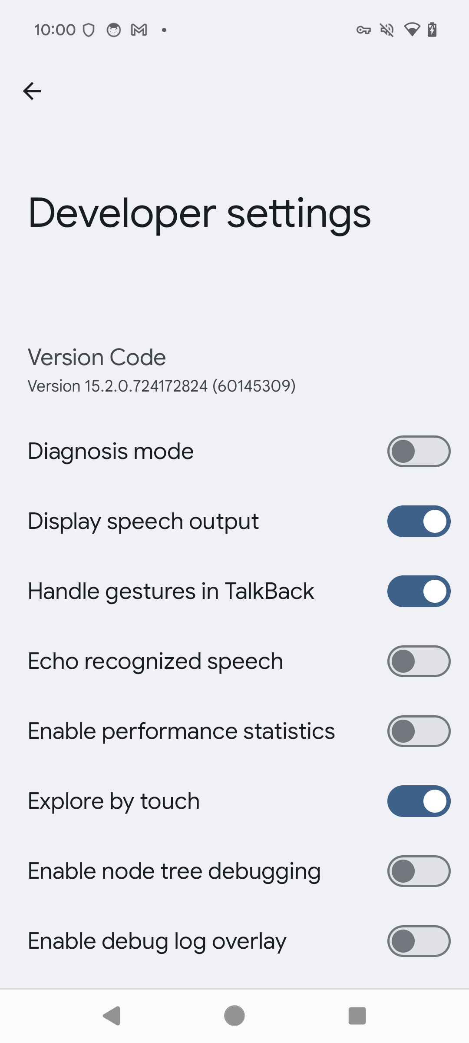Open recent apps with square button
The image size is (469, 1043).
357,1016
